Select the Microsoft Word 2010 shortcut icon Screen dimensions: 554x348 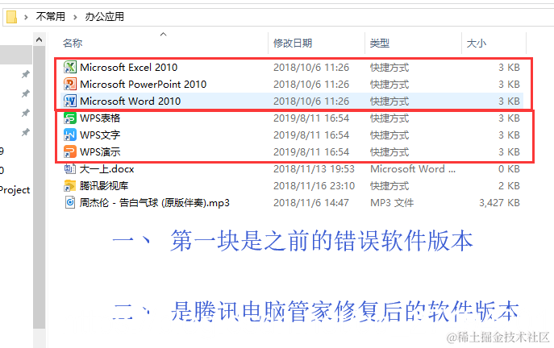70,101
